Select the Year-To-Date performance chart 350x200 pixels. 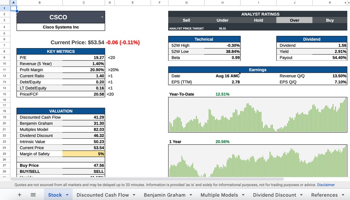click(x=258, y=115)
